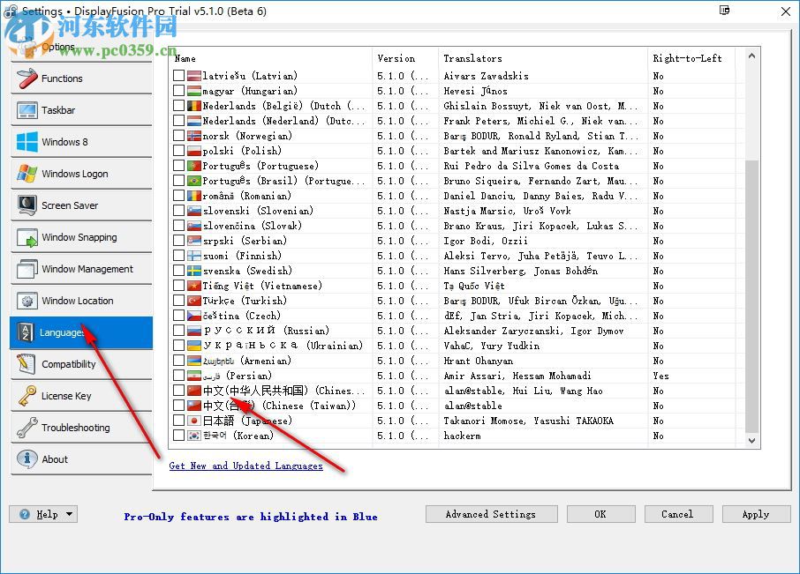Viewport: 800px width, 574px height.
Task: Click the Help button question mark icon
Action: [25, 514]
